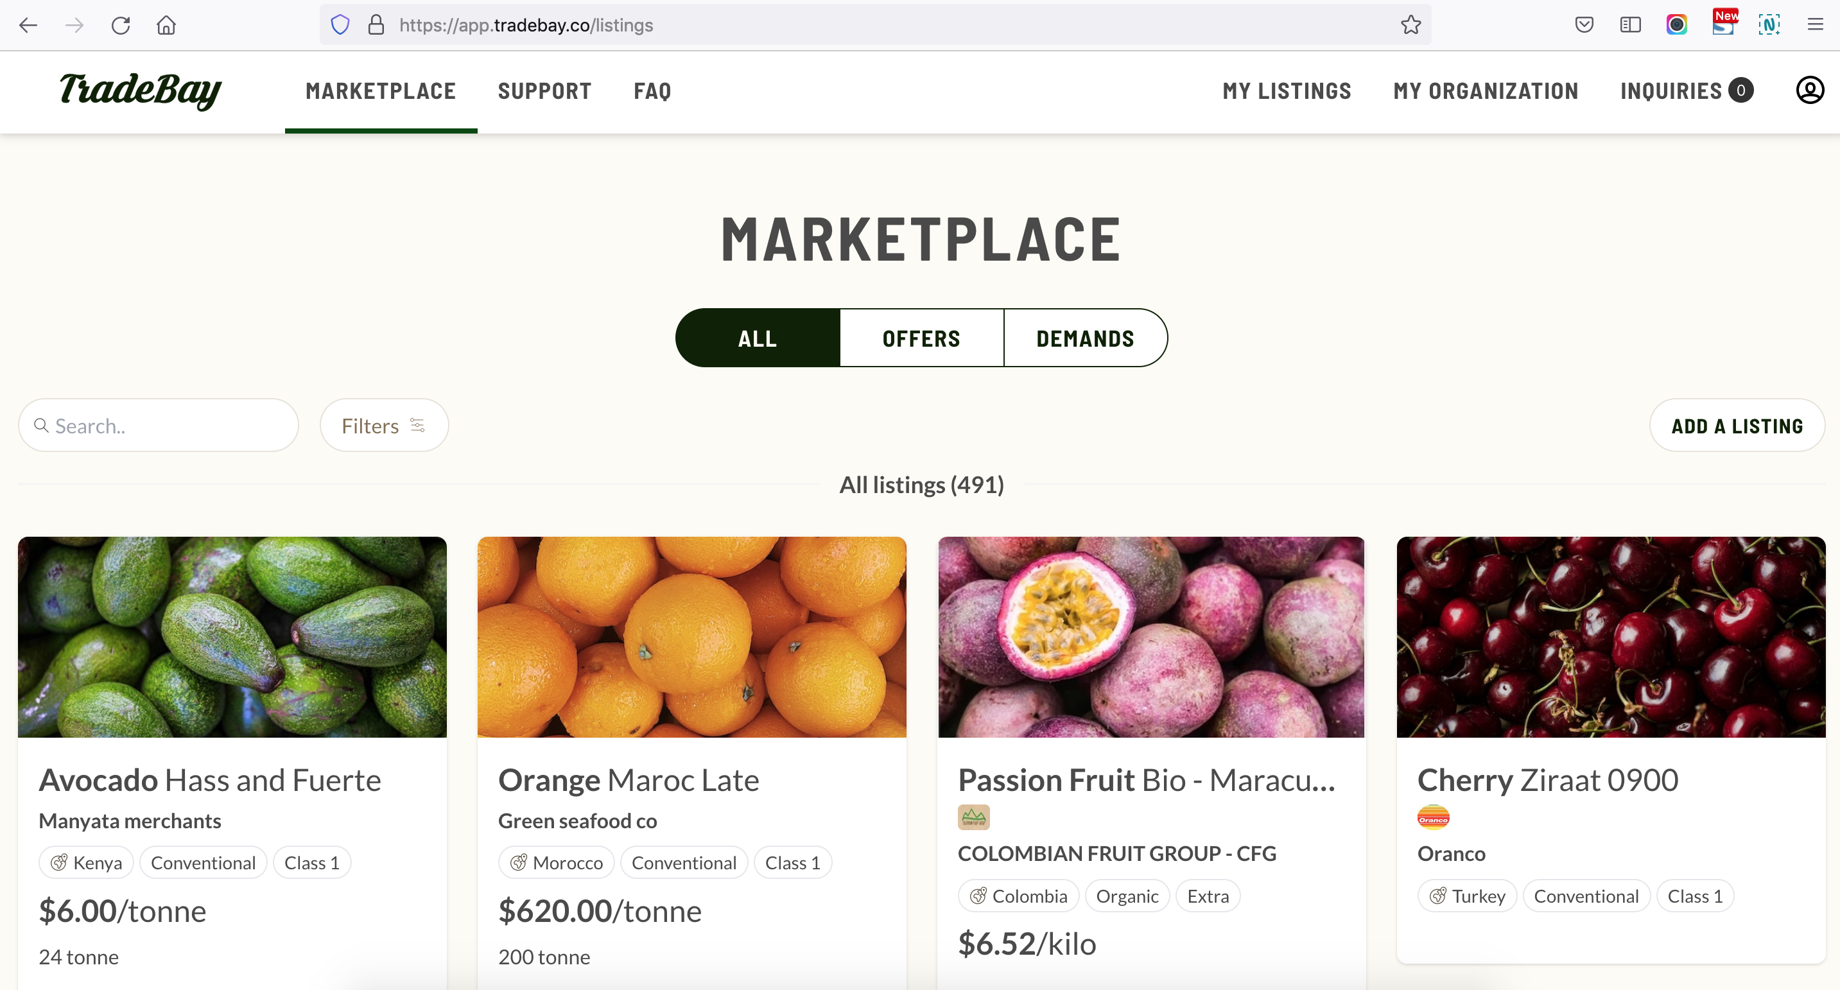This screenshot has height=990, width=1840.
Task: Open Inquiries with zero badge
Action: (1687, 91)
